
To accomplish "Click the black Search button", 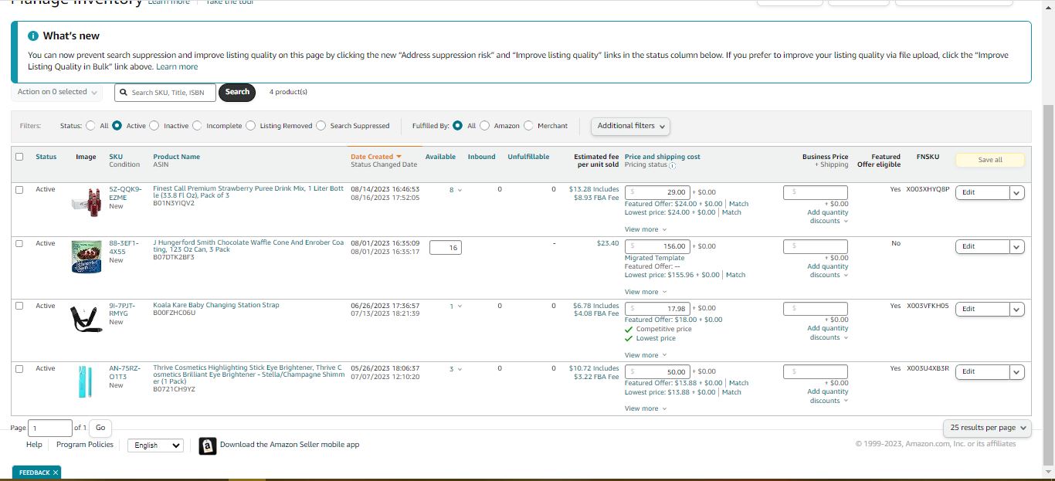I will coord(237,92).
